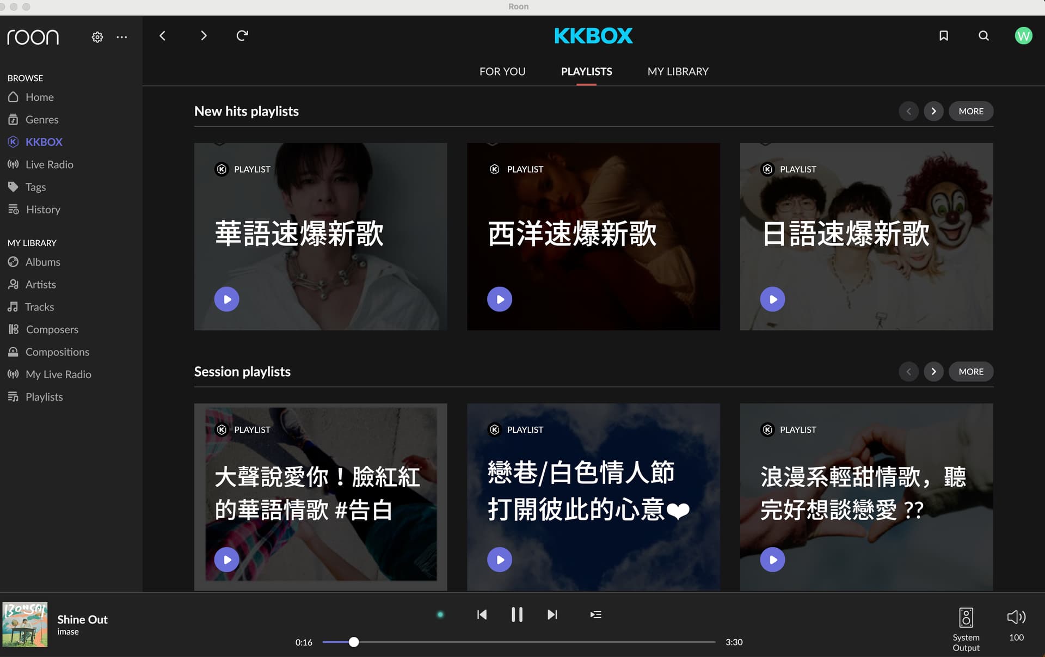The image size is (1045, 657).
Task: Advance New hits playlists with right chevron
Action: click(933, 111)
